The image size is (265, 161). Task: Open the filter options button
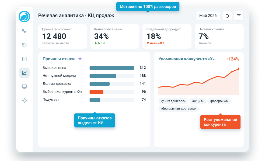pyautogui.click(x=239, y=16)
